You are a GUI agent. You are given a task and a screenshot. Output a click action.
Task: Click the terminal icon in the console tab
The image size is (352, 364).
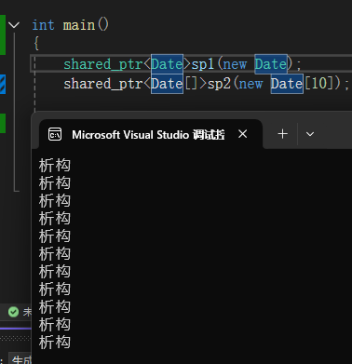click(55, 134)
